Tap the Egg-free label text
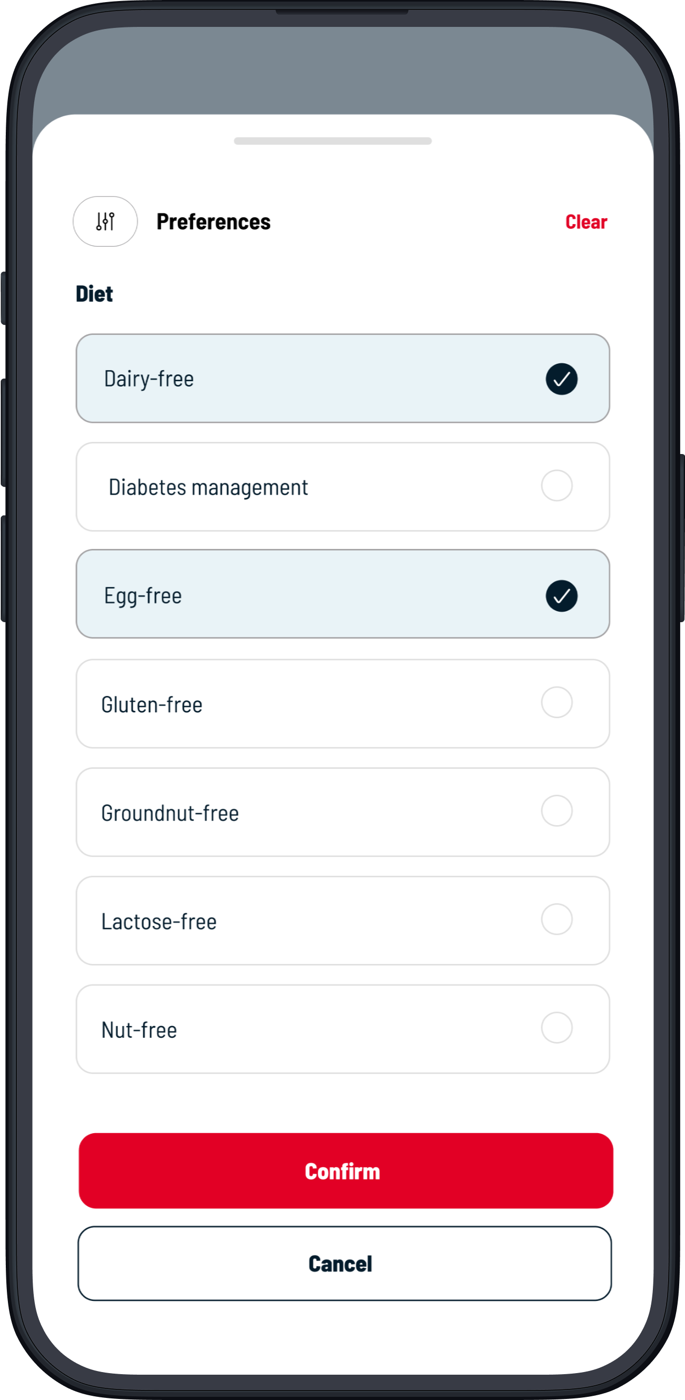 coord(143,596)
